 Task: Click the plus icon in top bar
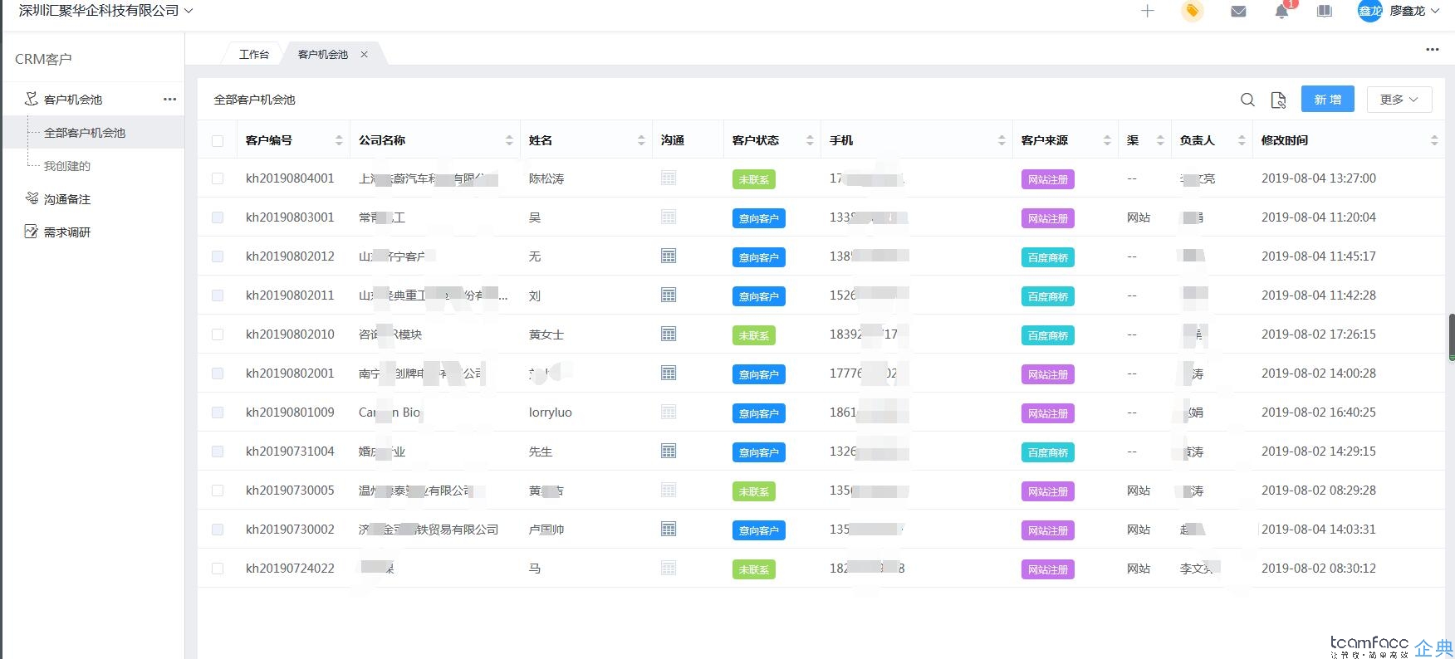pyautogui.click(x=1148, y=11)
